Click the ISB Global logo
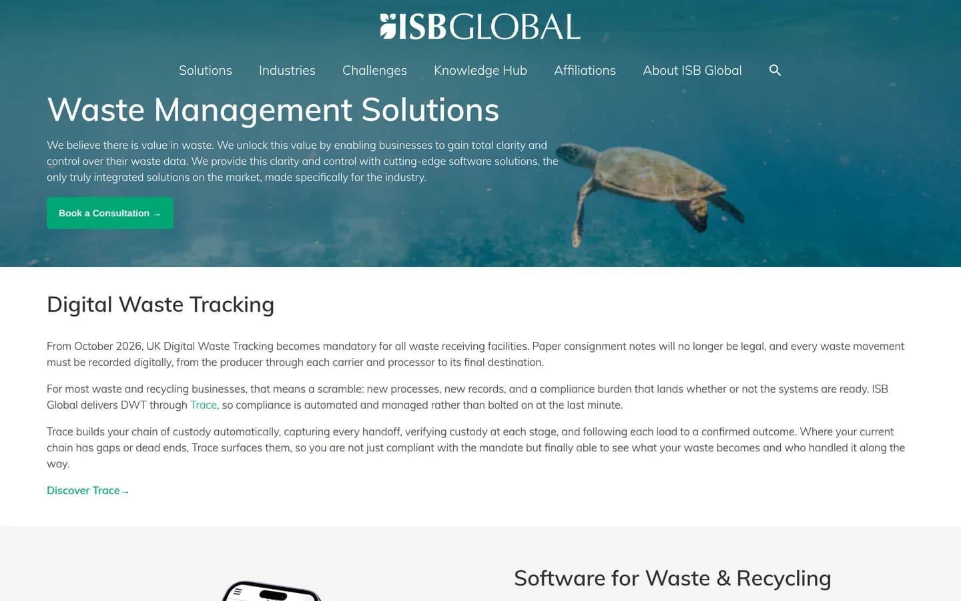The image size is (961, 601). pyautogui.click(x=480, y=27)
